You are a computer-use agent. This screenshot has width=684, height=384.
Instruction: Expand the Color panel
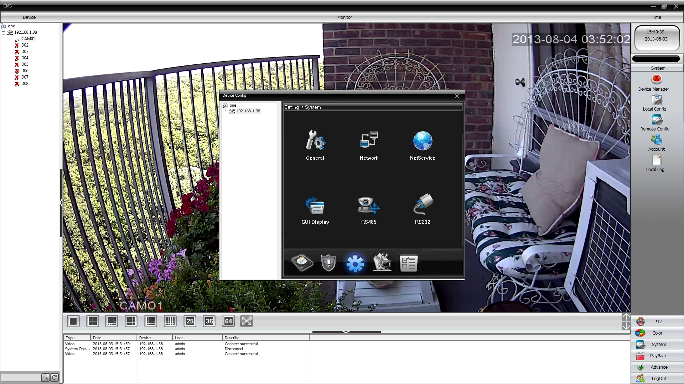[x=657, y=333]
